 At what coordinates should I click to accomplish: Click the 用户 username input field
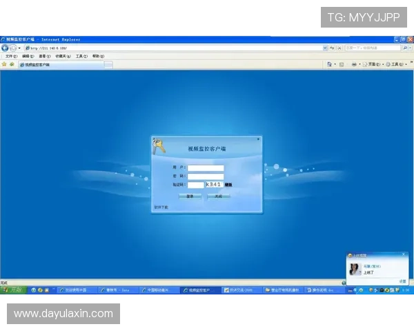coord(206,168)
